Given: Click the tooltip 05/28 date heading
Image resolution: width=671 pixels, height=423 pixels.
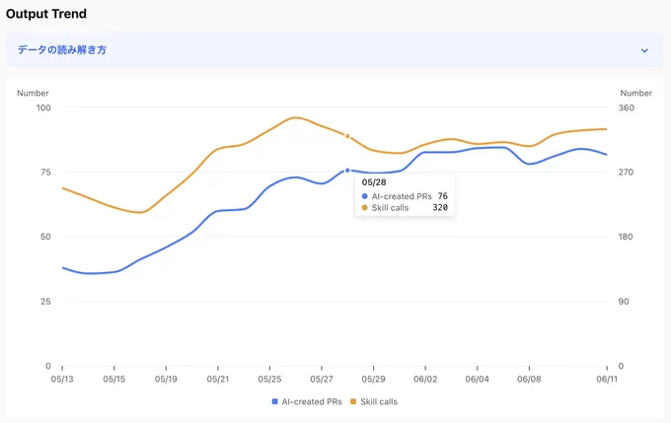Looking at the screenshot, I should pos(374,182).
